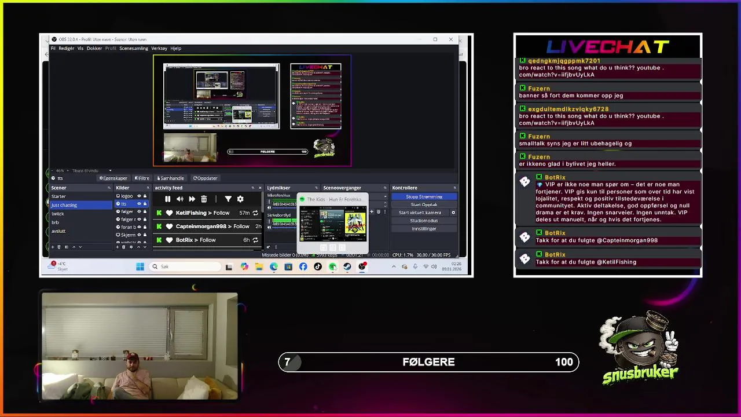Image resolution: width=741 pixels, height=417 pixels.
Task: Expand the scene transition dropdown
Action: (x=386, y=197)
